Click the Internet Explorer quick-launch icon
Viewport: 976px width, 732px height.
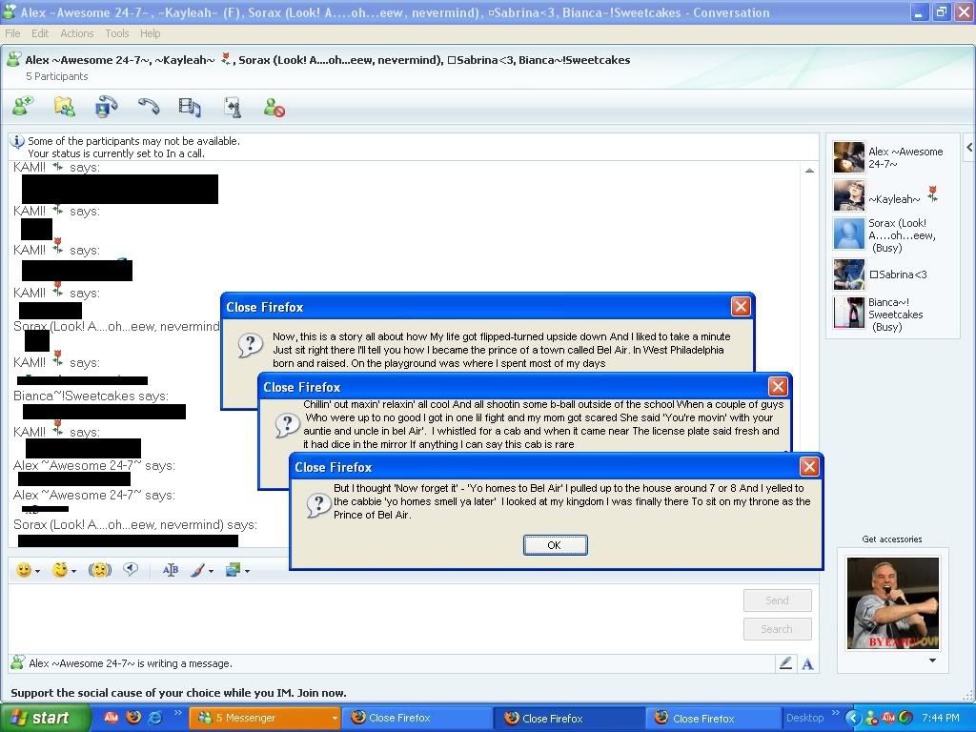coord(154,717)
